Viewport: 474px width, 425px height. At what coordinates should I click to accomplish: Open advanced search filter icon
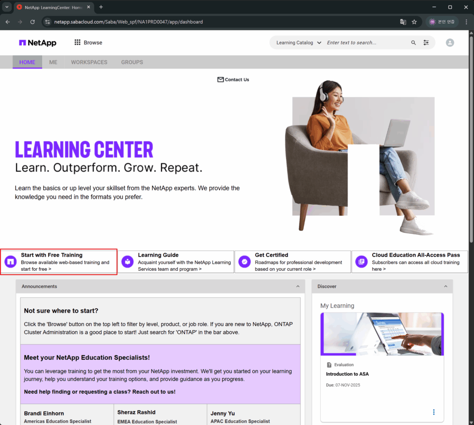tap(426, 43)
